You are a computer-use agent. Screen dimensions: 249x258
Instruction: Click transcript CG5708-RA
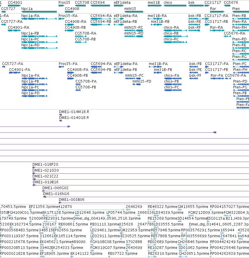[81, 36]
